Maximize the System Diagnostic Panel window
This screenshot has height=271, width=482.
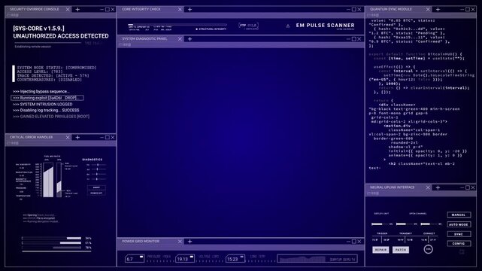[x=354, y=39]
